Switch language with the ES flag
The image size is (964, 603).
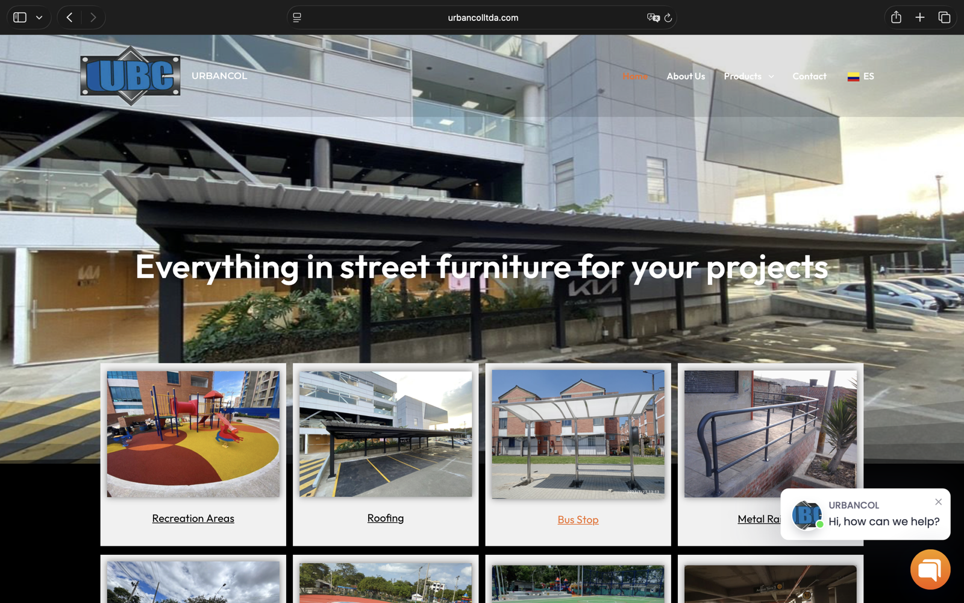click(860, 76)
